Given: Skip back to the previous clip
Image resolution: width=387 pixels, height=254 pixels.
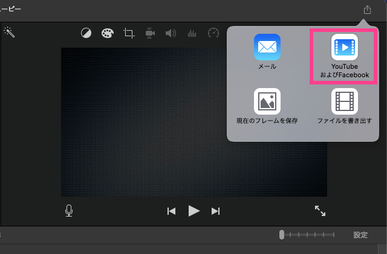Looking at the screenshot, I should (x=171, y=211).
